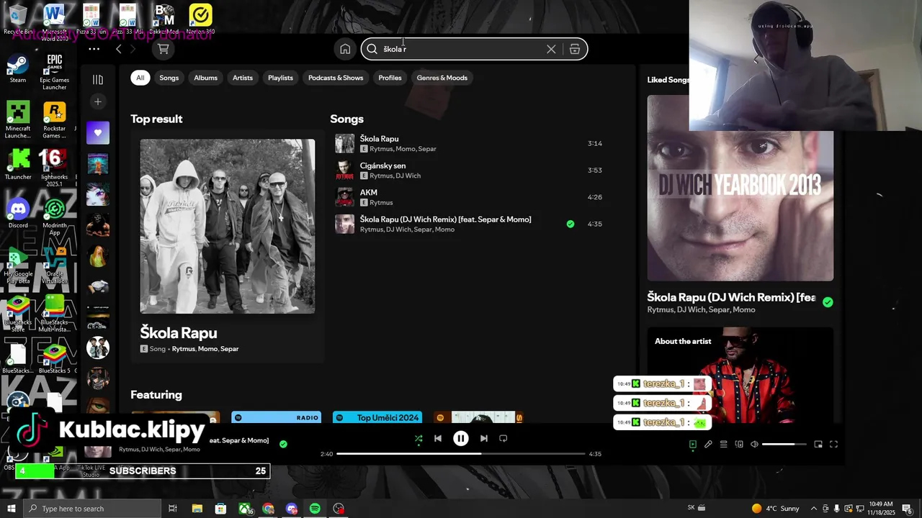Open the connect to a device icon
Image resolution: width=922 pixels, height=518 pixels.
point(739,445)
